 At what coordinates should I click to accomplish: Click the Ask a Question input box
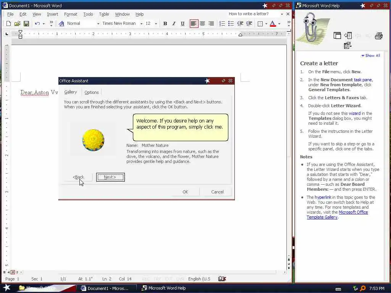(x=254, y=14)
